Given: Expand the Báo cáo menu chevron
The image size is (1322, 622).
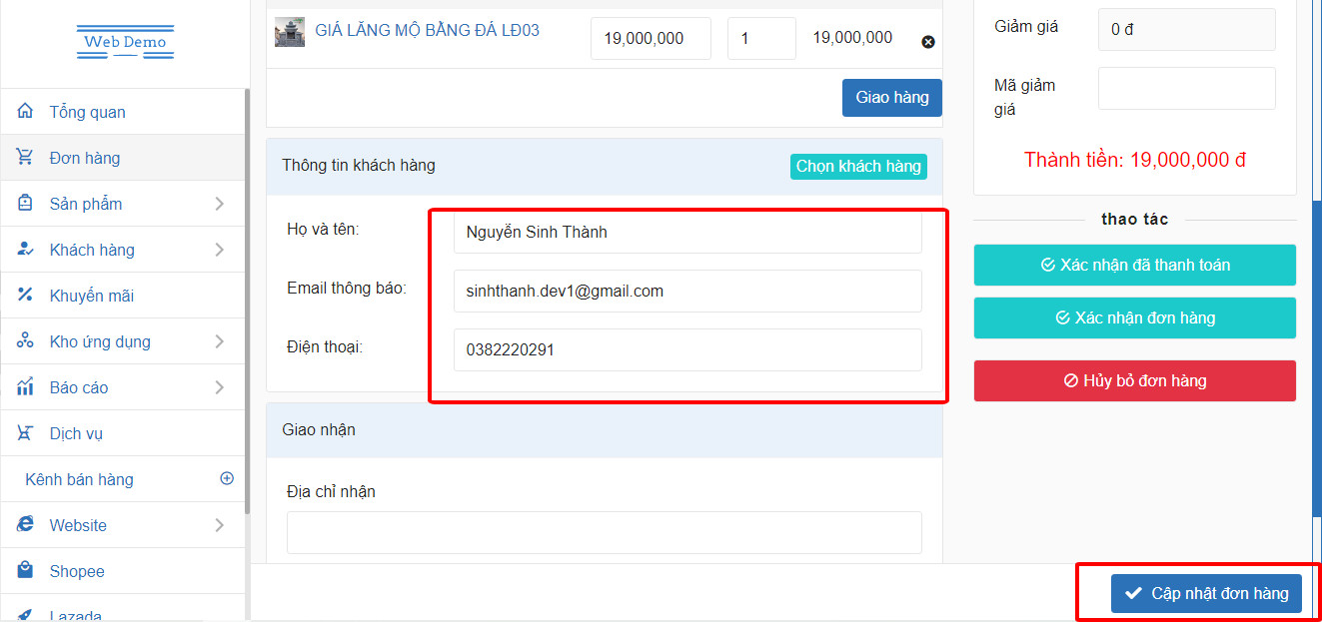Looking at the screenshot, I should (x=219, y=387).
